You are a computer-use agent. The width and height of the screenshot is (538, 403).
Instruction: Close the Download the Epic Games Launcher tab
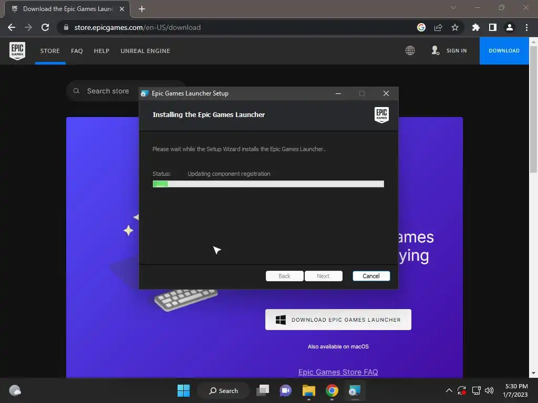[122, 9]
